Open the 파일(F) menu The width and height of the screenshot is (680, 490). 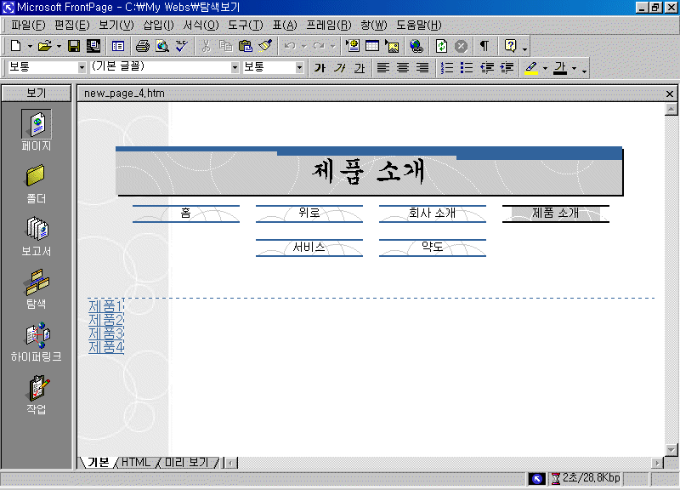coord(28,25)
